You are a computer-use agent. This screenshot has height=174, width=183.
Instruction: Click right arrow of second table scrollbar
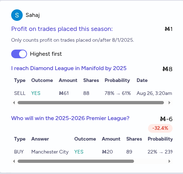point(169,161)
